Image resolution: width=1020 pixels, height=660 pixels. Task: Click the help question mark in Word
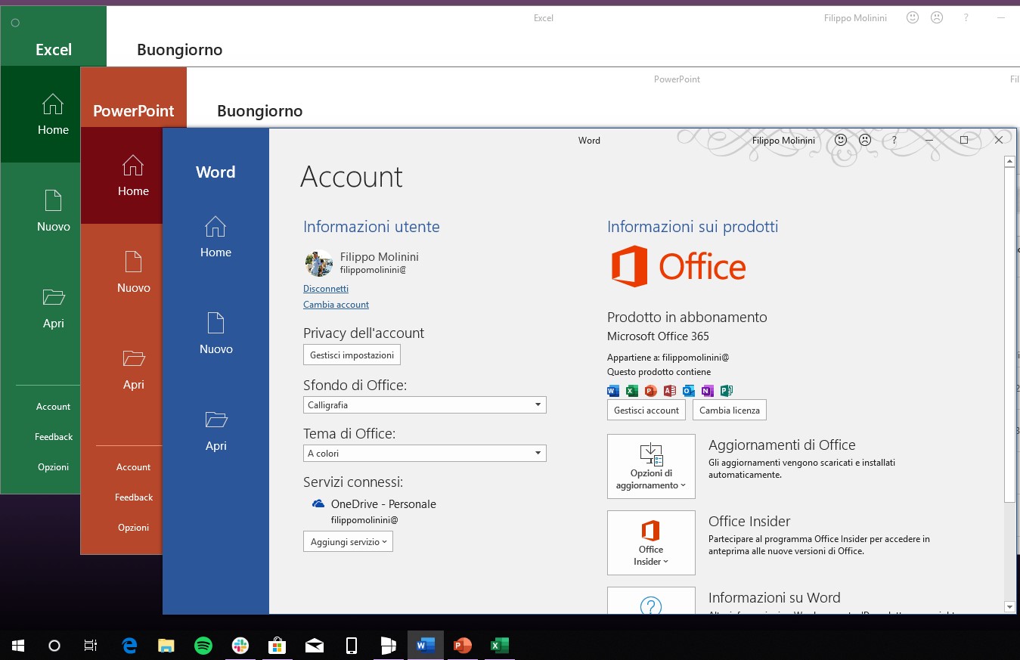tap(894, 140)
